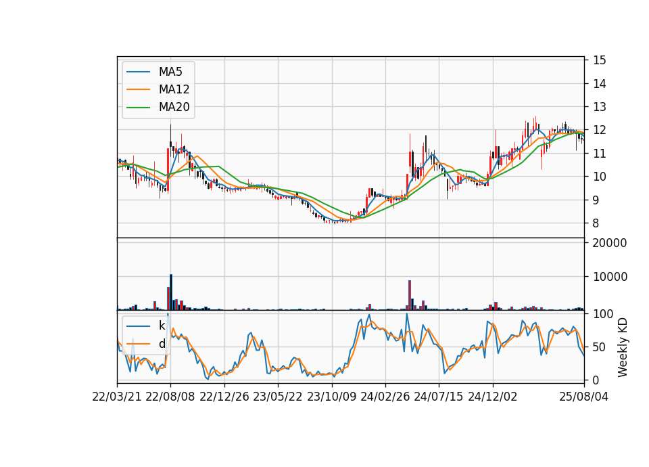Click the 22/12/26 date axis label
This screenshot has height=467, width=649.
[224, 397]
